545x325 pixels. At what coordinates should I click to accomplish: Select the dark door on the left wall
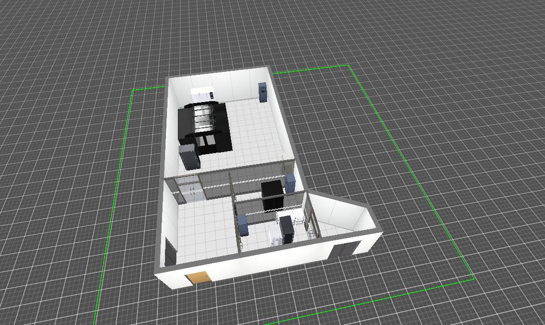click(170, 252)
